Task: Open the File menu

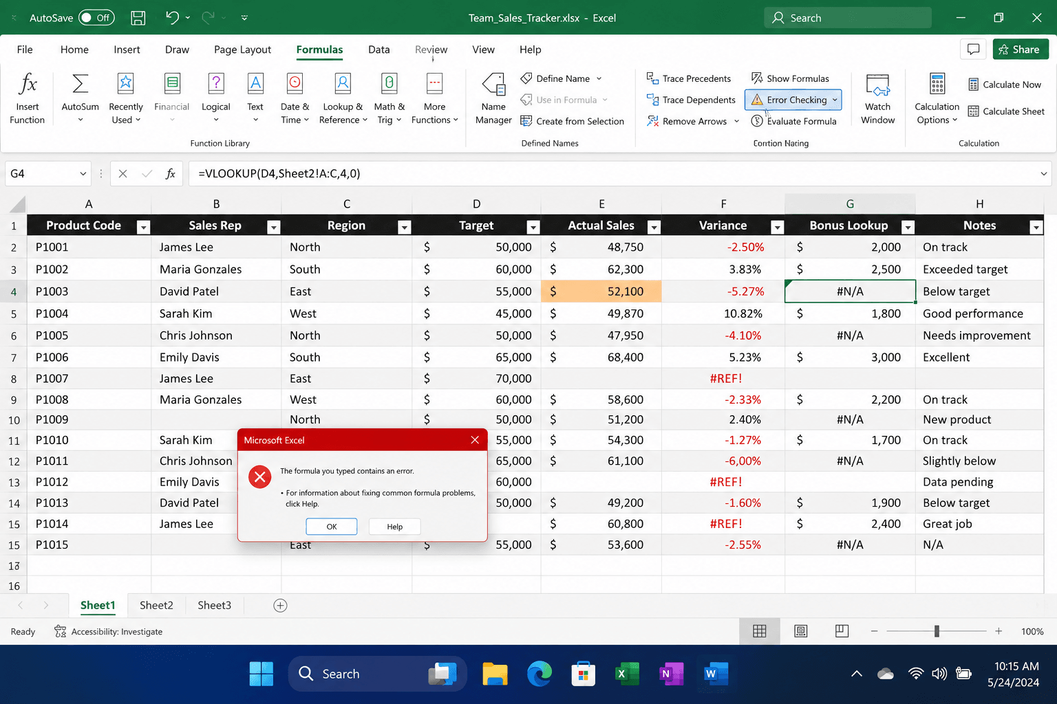Action: click(x=25, y=49)
